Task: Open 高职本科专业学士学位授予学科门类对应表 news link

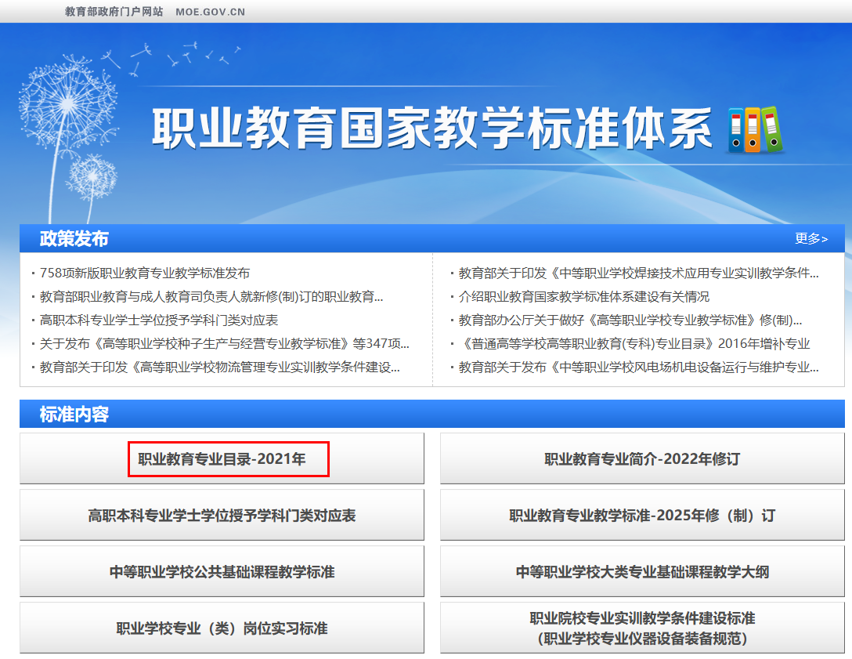Action: [159, 320]
